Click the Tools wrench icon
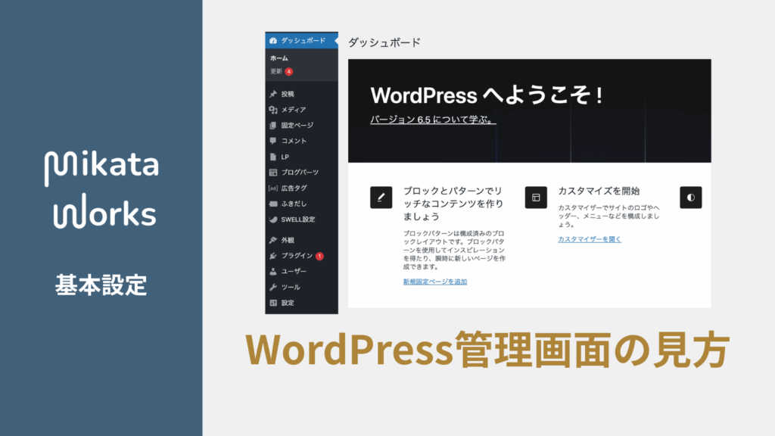 273,288
